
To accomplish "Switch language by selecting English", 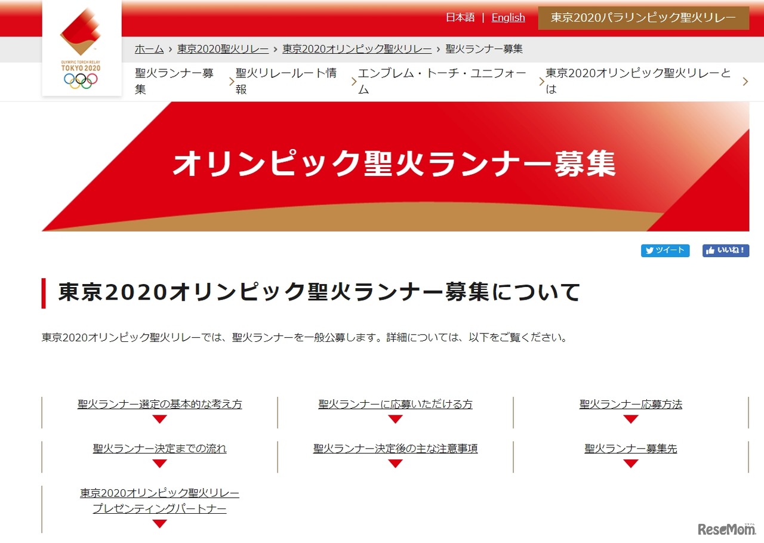I will [508, 18].
